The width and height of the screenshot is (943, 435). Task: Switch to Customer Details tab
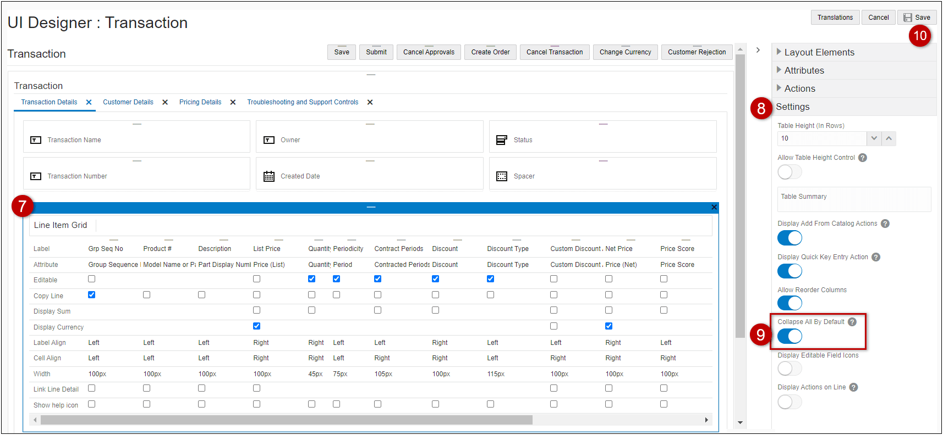click(128, 102)
